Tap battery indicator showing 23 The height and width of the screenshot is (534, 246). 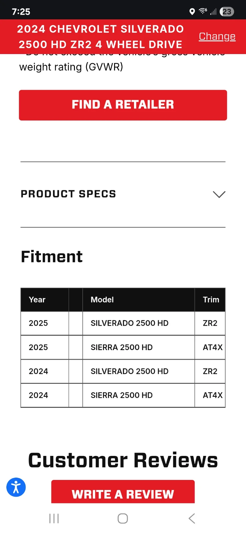pos(227,12)
